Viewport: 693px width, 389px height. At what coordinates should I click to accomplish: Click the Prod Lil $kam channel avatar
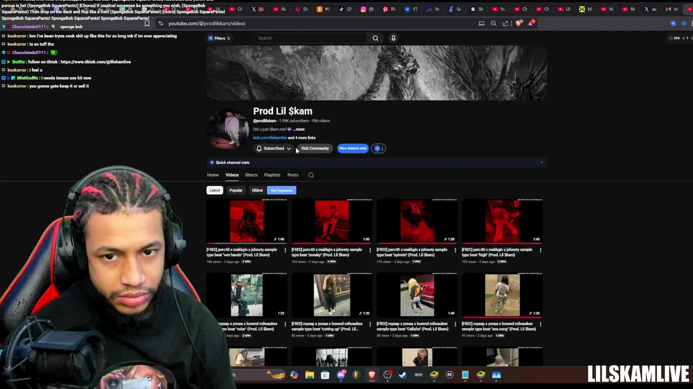pyautogui.click(x=229, y=130)
